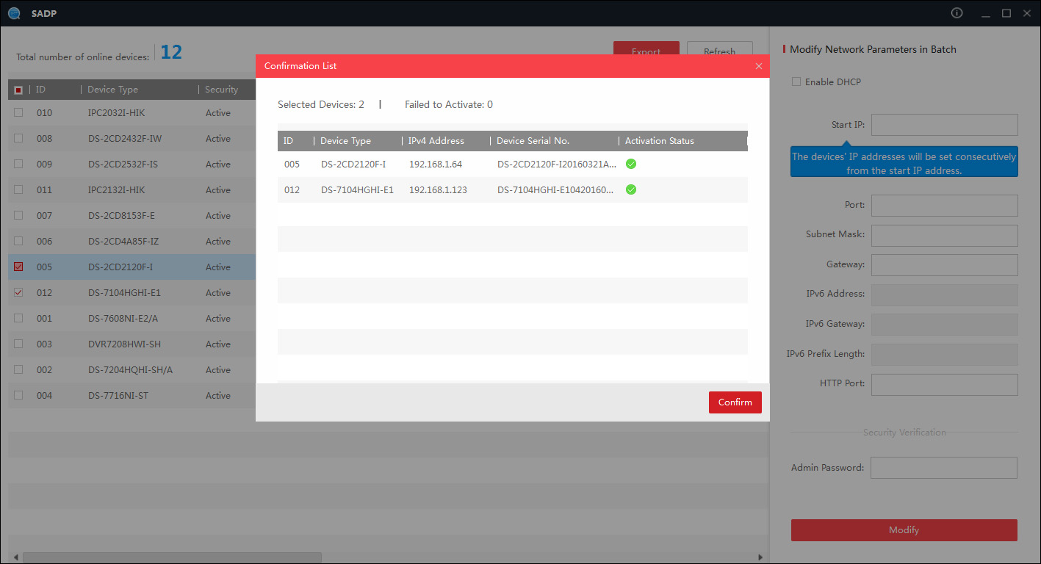Image resolution: width=1041 pixels, height=564 pixels.
Task: Select DS-2CD2120F-I device type in dialog
Action: 353,164
